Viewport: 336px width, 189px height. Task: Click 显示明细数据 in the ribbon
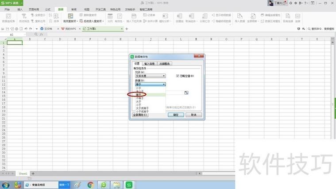click(x=221, y=15)
